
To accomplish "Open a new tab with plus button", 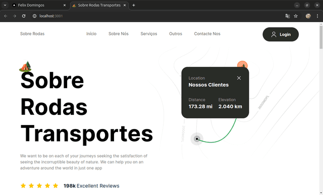I will tap(134, 5).
